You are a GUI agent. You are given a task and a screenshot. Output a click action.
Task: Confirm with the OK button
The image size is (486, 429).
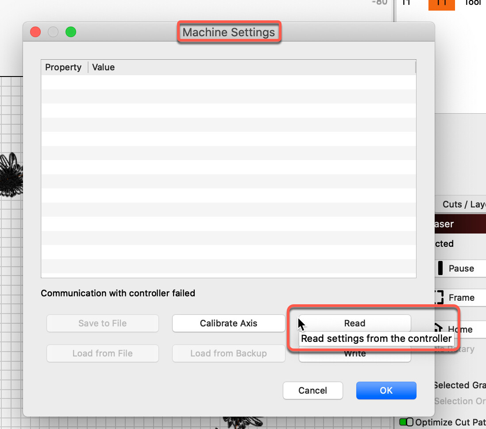386,391
